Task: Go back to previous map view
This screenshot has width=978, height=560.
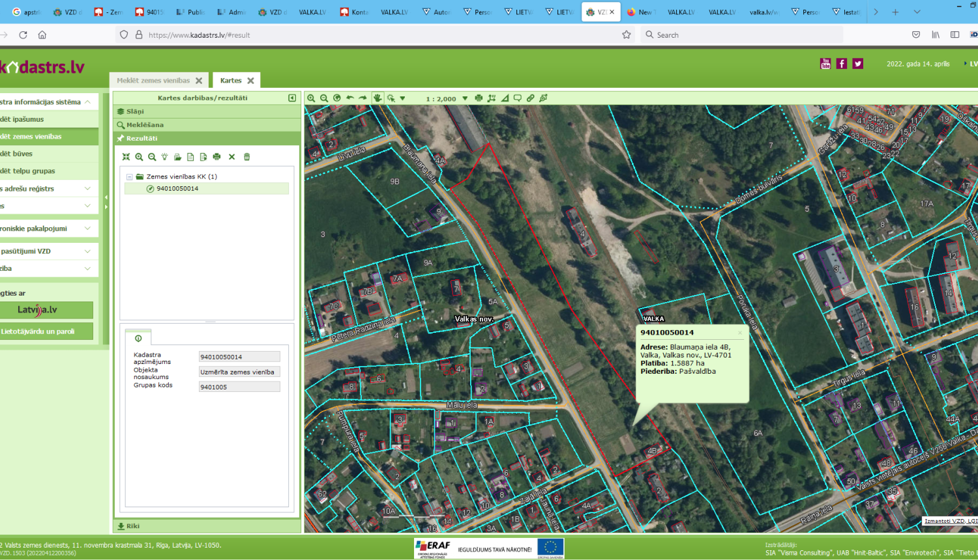Action: coord(350,98)
